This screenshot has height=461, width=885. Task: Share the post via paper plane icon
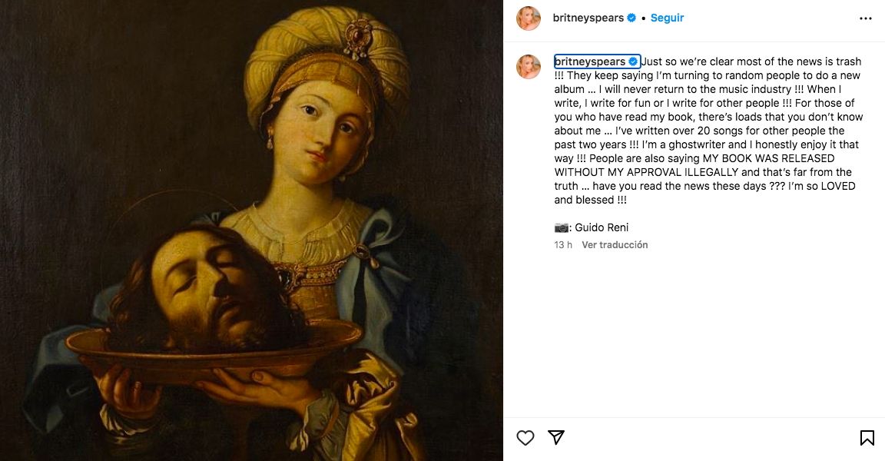tap(556, 437)
